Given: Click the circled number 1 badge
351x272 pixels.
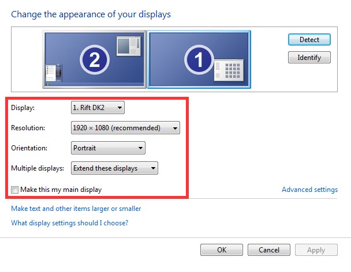Looking at the screenshot, I should pyautogui.click(x=197, y=59).
